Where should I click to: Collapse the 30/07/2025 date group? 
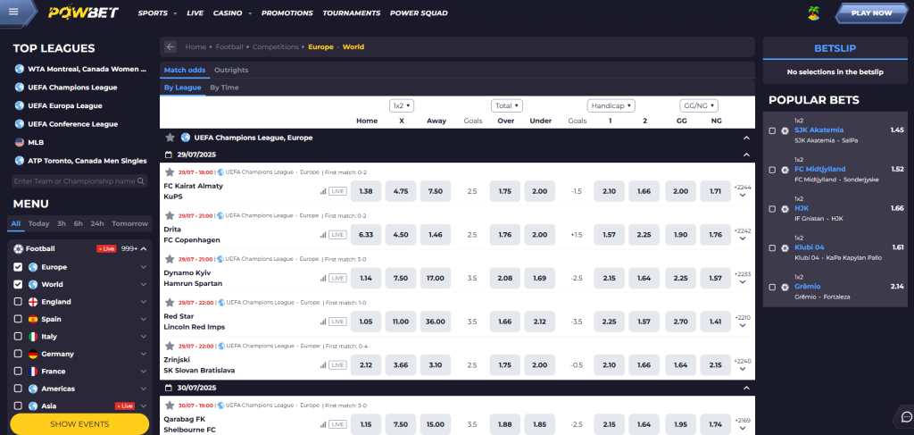746,387
